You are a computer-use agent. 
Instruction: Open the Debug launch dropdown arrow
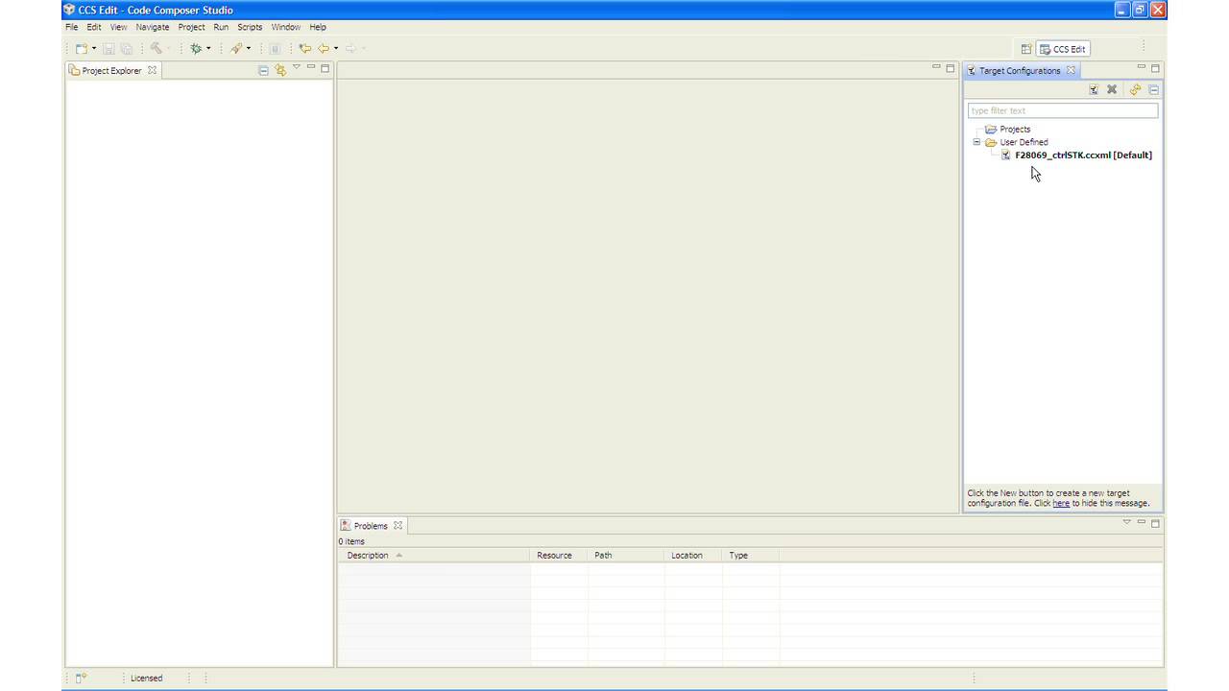pyautogui.click(x=208, y=48)
